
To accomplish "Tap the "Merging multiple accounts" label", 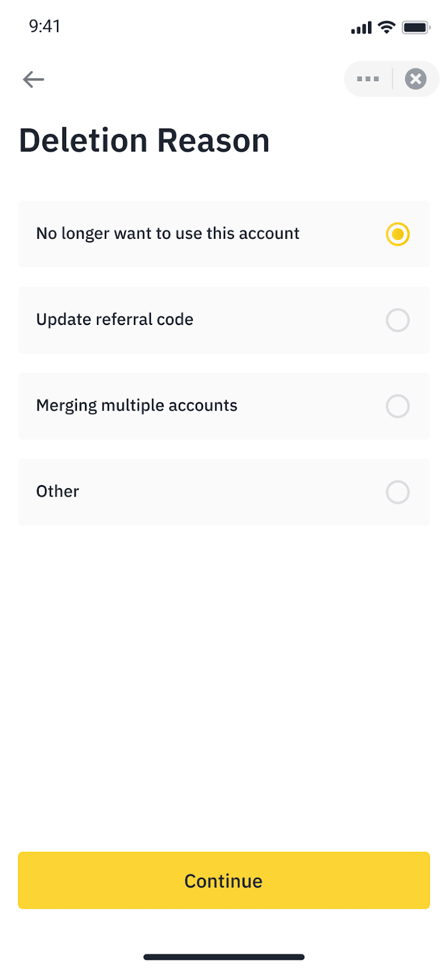I will (136, 406).
